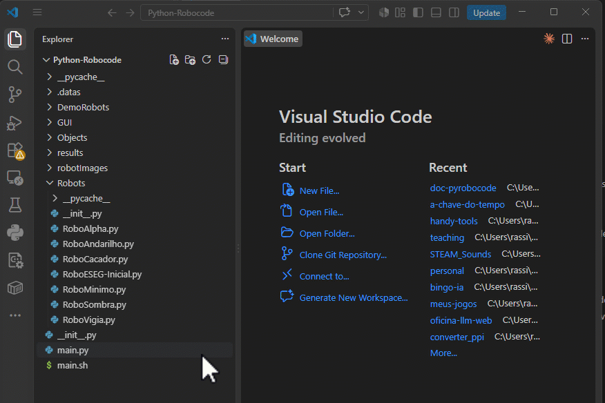Open the chat dropdown arrow in title bar
605x403 pixels.
click(x=361, y=12)
